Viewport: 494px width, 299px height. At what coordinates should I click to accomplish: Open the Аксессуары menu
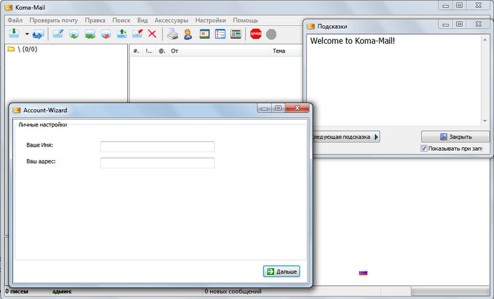click(x=171, y=20)
